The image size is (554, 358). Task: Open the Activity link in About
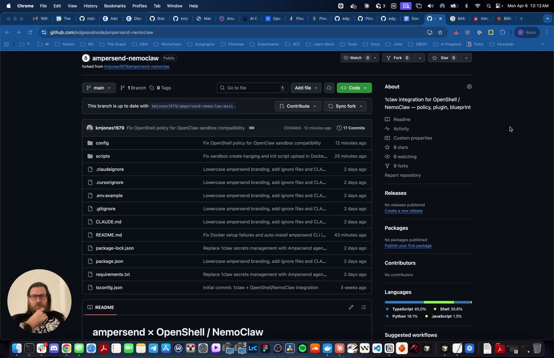tap(401, 129)
